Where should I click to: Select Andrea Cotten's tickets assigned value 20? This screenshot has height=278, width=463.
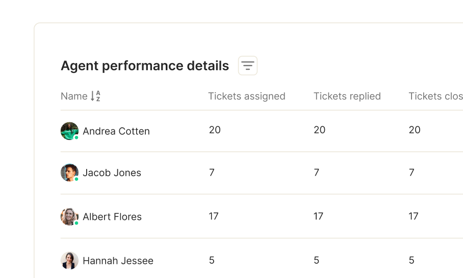point(215,130)
